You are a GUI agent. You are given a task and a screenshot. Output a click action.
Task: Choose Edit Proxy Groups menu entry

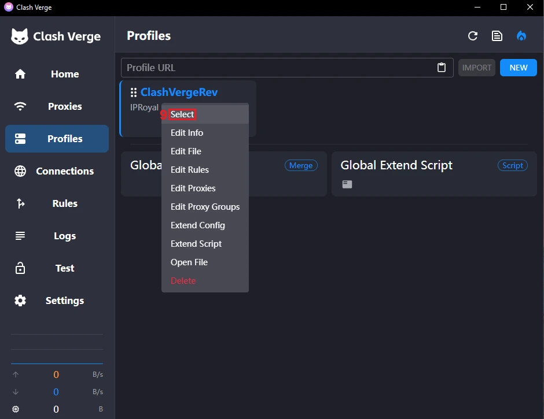205,207
